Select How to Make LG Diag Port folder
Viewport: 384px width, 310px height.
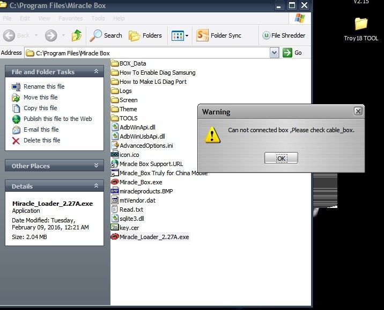tap(149, 82)
